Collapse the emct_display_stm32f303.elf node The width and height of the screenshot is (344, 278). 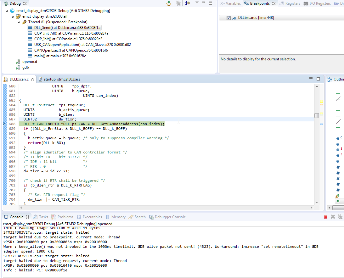point(13,17)
